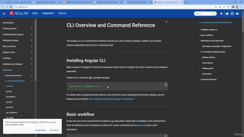
Task: Open the ng add command page
Action: click(x=8, y=91)
